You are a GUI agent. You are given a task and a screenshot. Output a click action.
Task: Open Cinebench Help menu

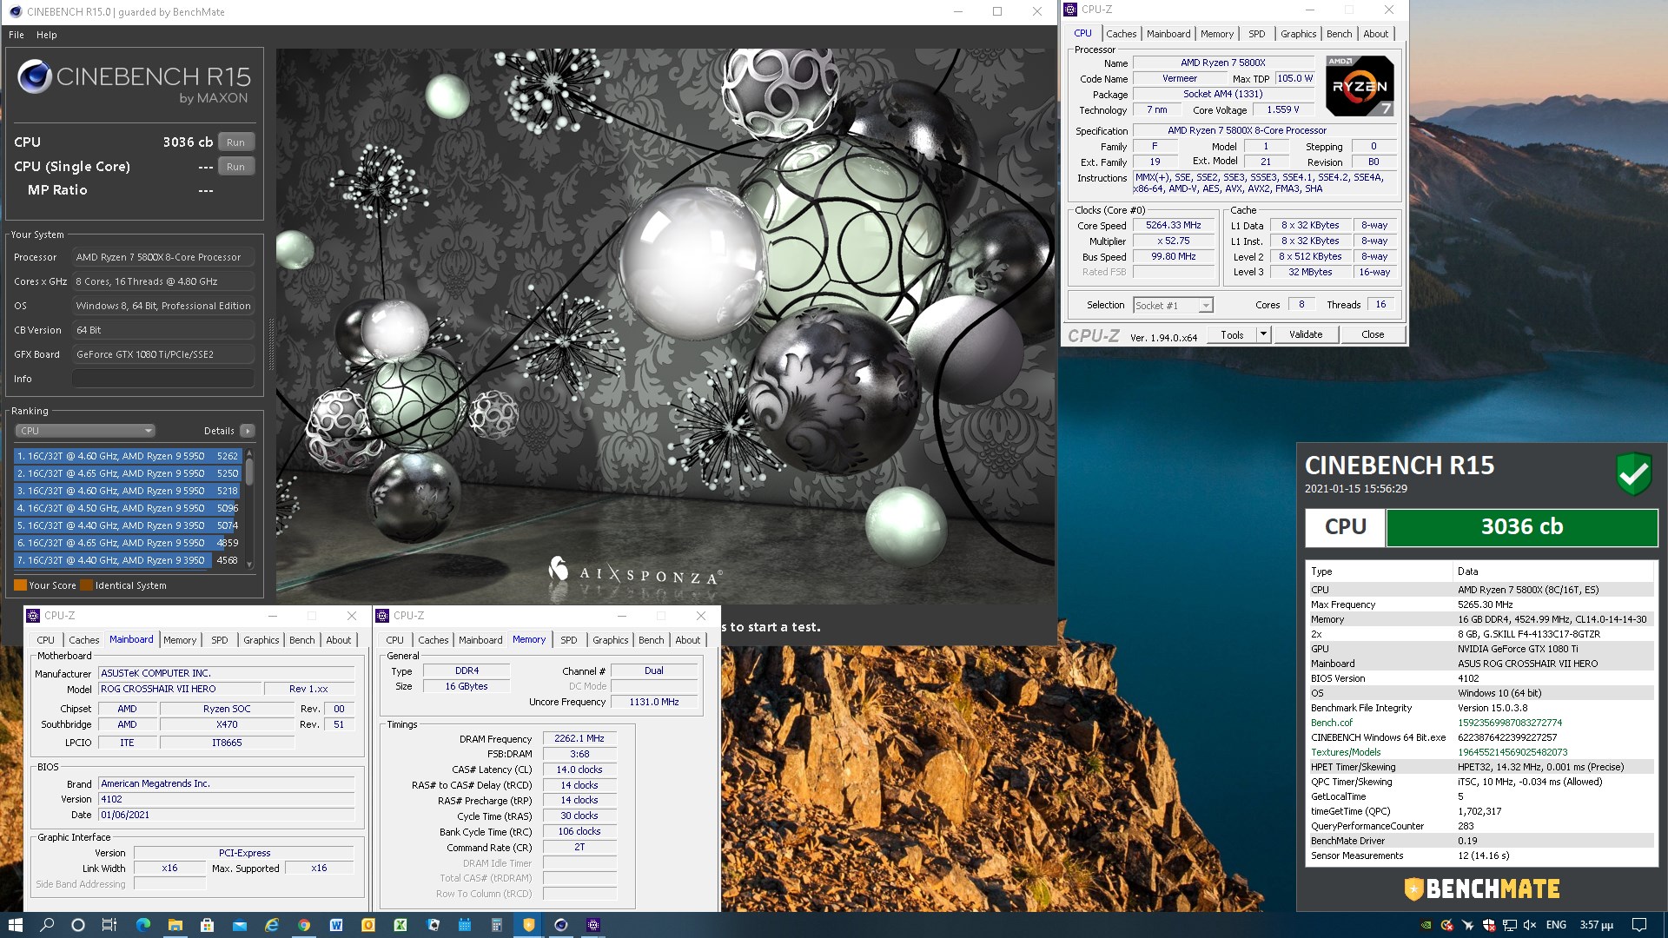pyautogui.click(x=47, y=35)
